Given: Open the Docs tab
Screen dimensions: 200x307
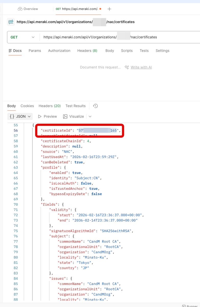Looking at the screenshot, I should coord(15,51).
